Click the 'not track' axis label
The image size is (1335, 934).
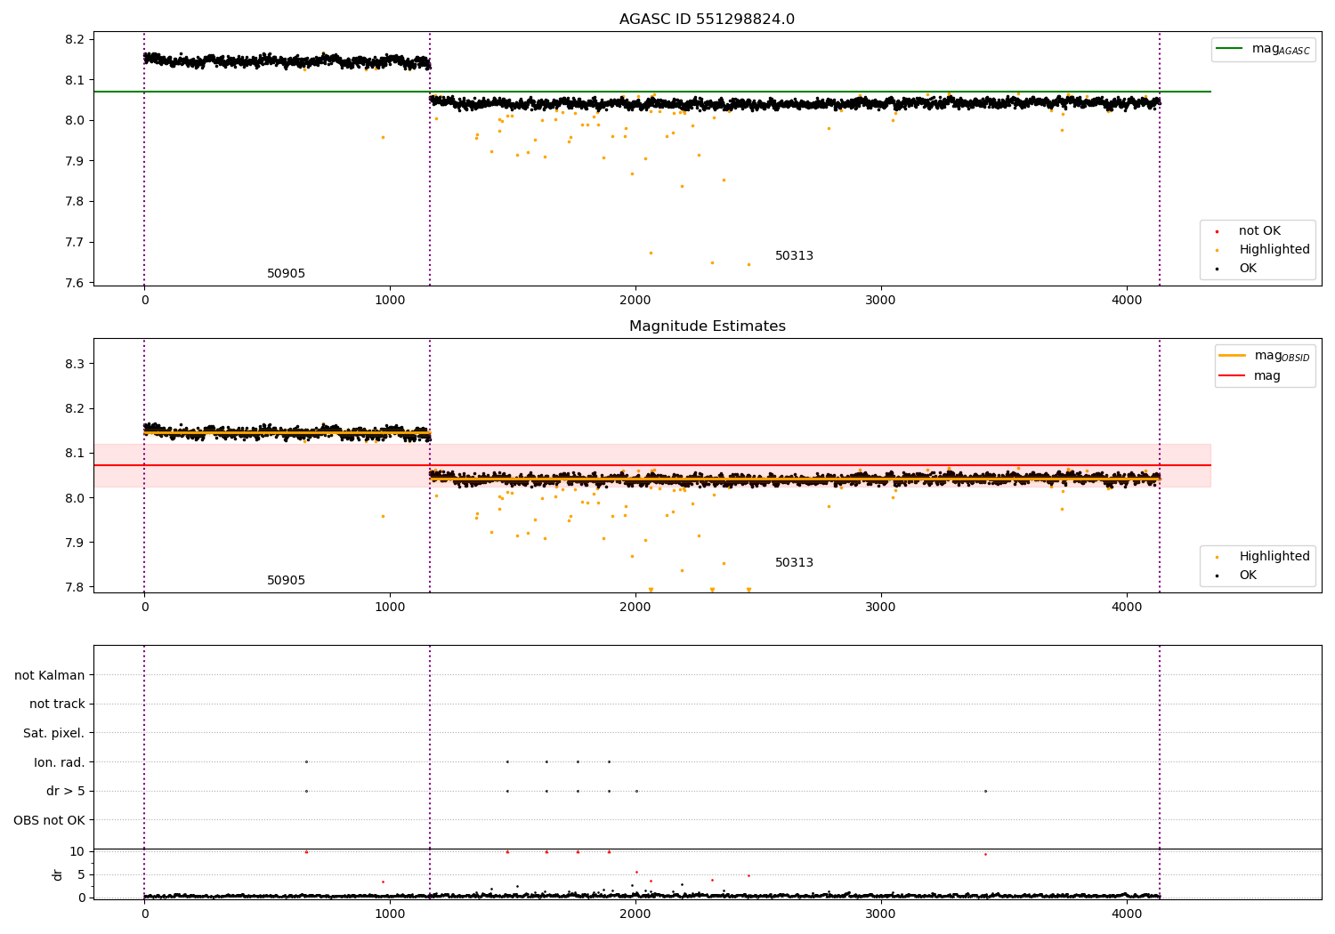(x=57, y=704)
